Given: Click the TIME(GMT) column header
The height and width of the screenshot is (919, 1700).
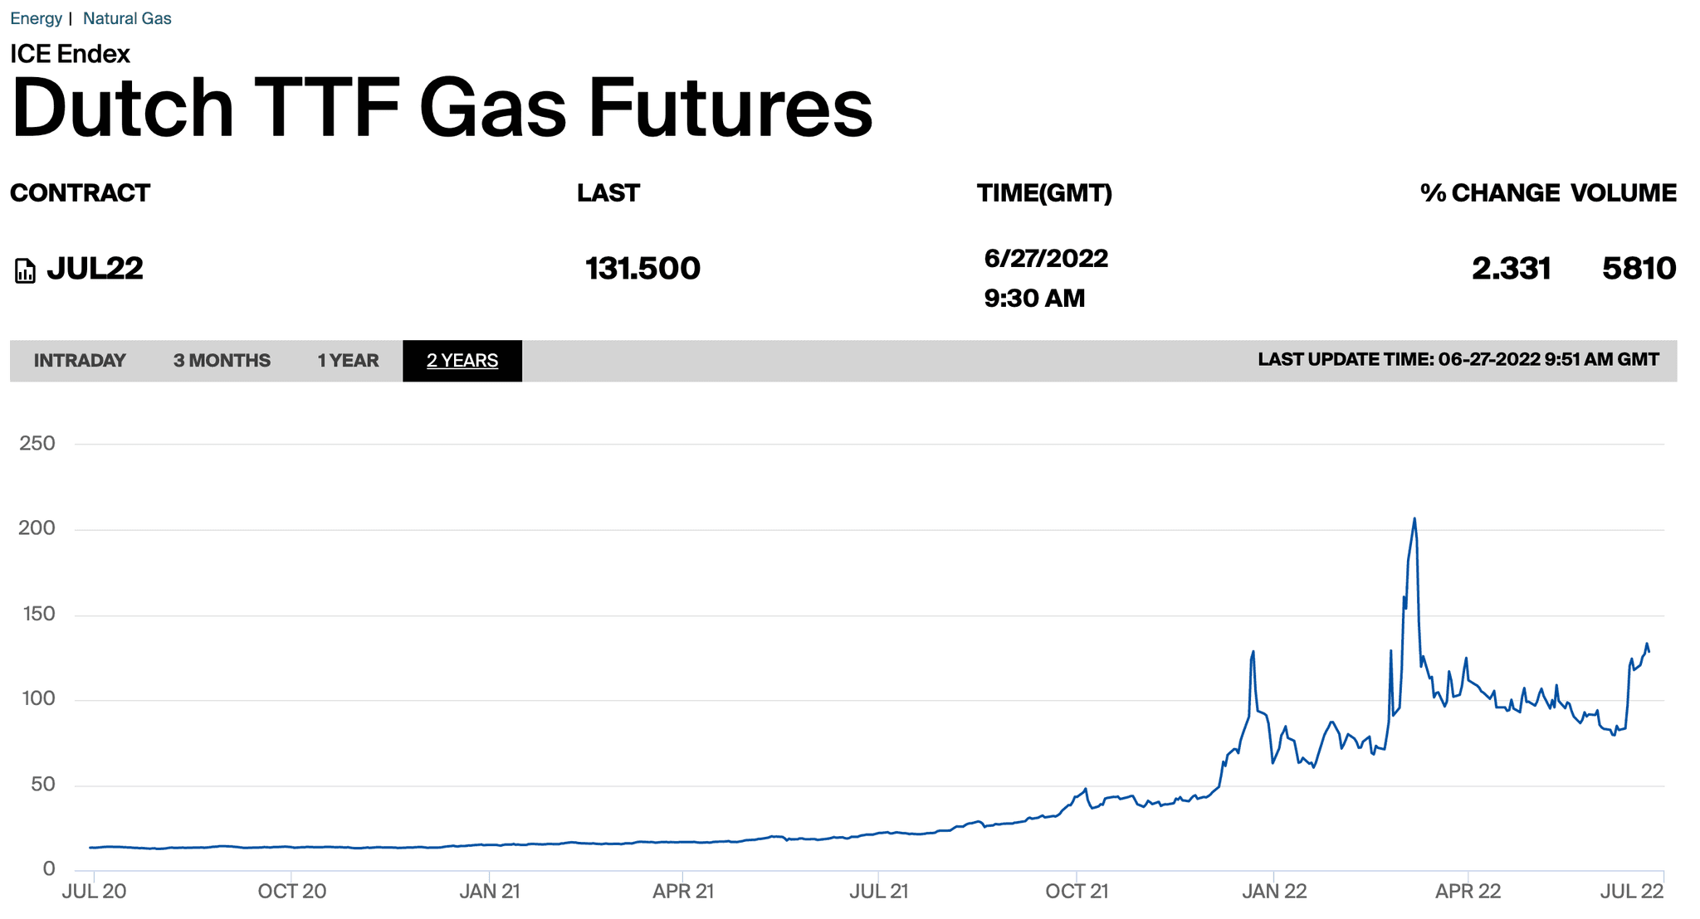Looking at the screenshot, I should (x=1044, y=193).
